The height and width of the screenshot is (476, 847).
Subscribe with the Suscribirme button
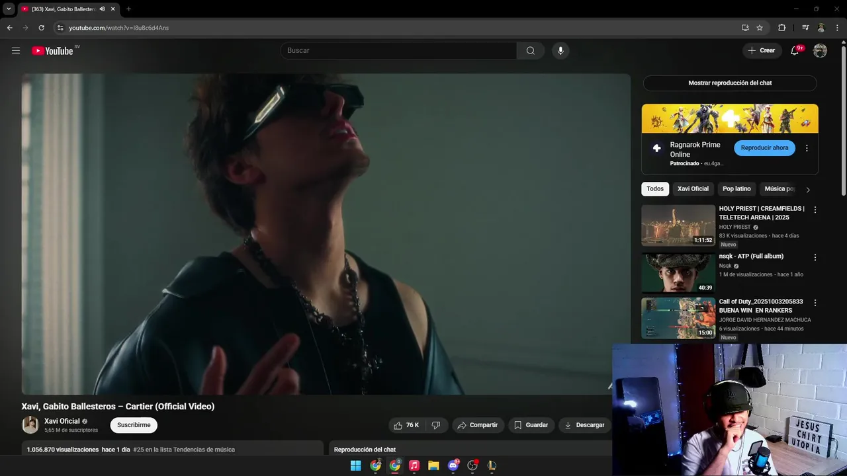click(x=134, y=425)
